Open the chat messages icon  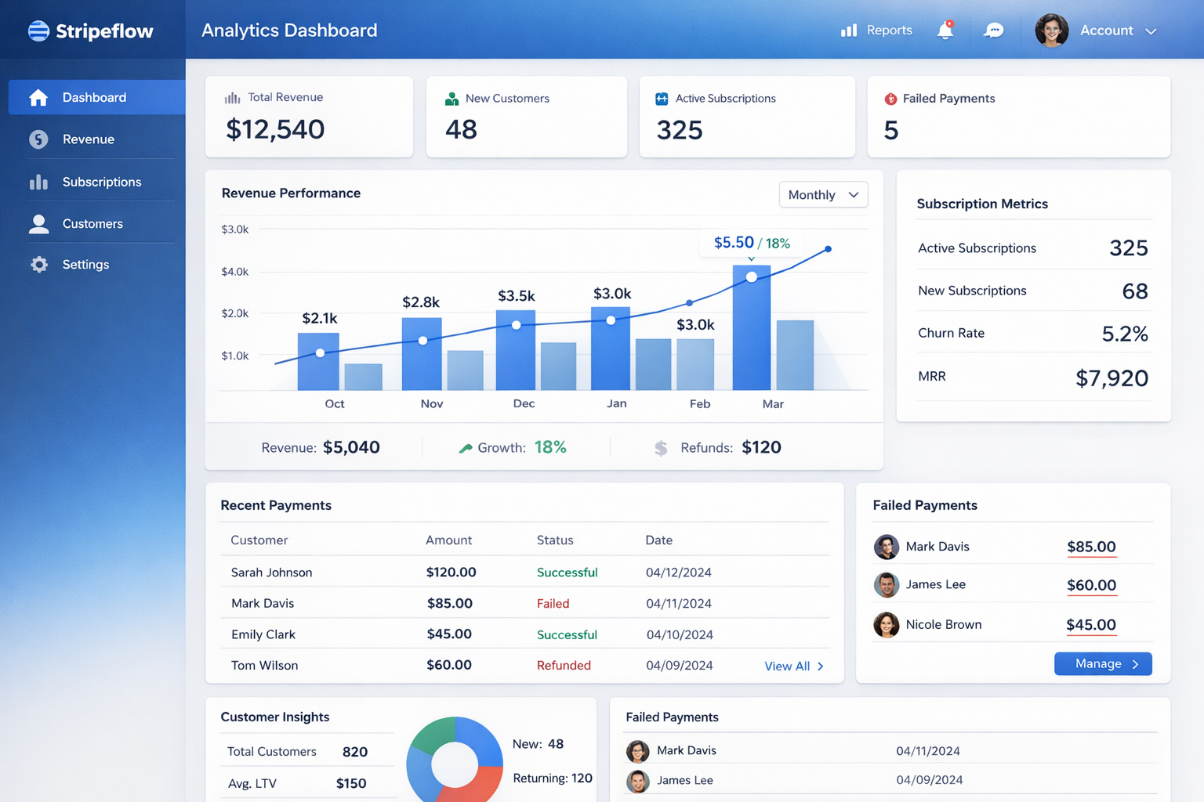pos(993,31)
